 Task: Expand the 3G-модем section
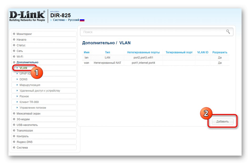(44, 119)
